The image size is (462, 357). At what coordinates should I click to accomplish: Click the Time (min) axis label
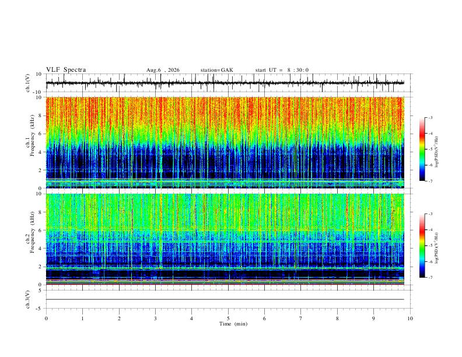coord(233,324)
